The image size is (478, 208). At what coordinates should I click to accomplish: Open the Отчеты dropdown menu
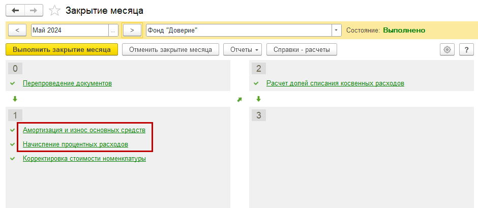click(x=243, y=49)
